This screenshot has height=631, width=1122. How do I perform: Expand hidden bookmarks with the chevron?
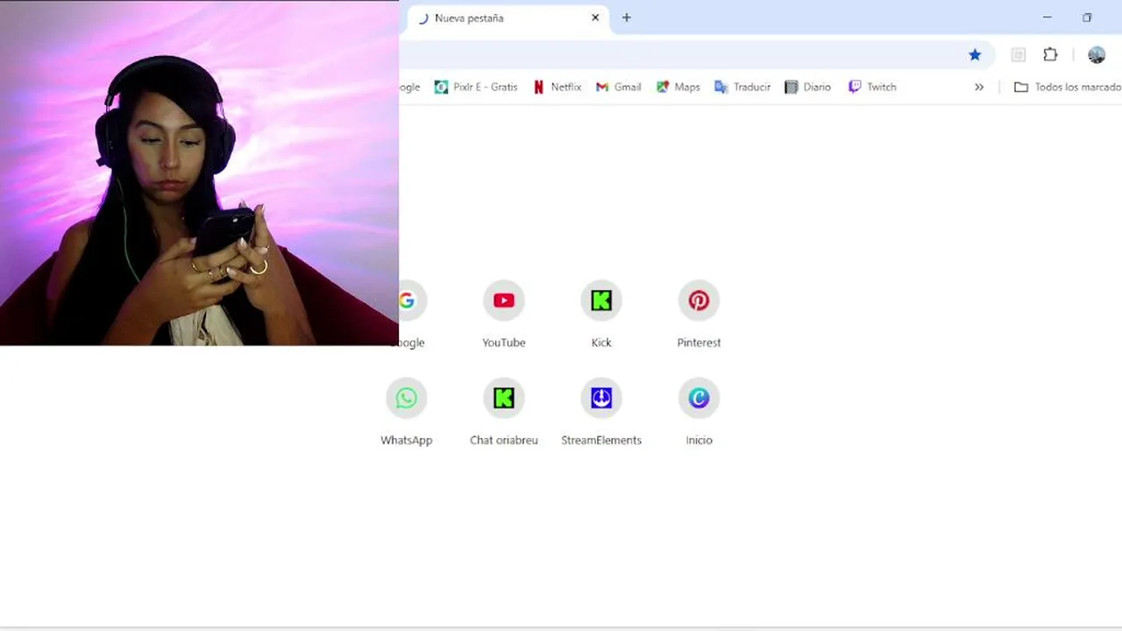click(x=979, y=87)
